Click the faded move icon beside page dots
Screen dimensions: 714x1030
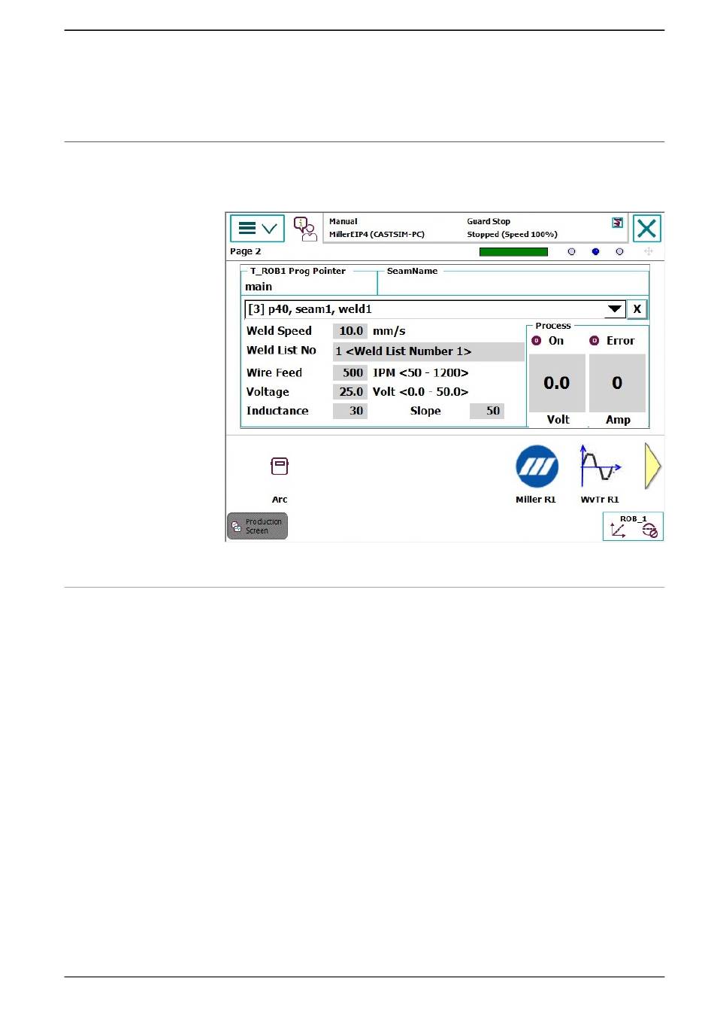click(x=649, y=252)
